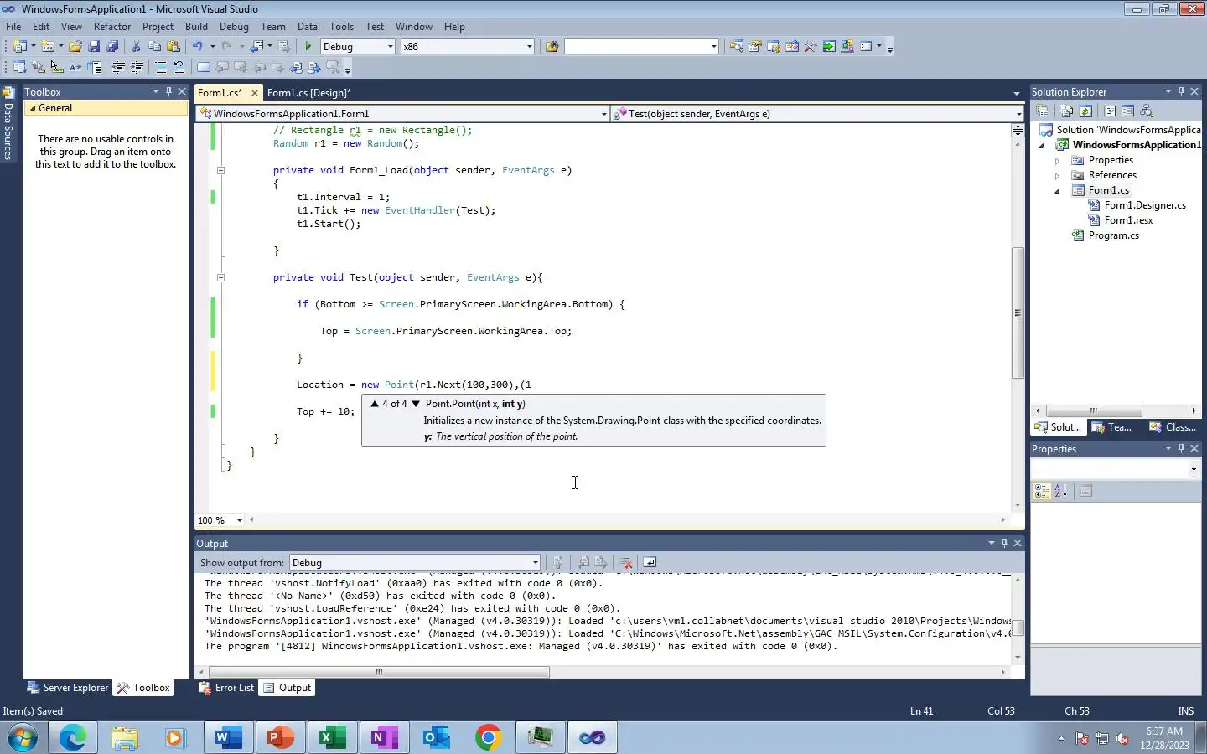Expand References node in Solution Explorer
Screen dimensions: 1207x754
pos(1057,176)
